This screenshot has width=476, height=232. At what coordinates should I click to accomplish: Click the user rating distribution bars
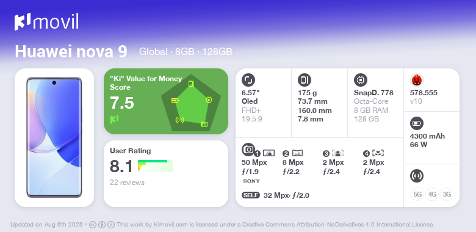point(155,166)
